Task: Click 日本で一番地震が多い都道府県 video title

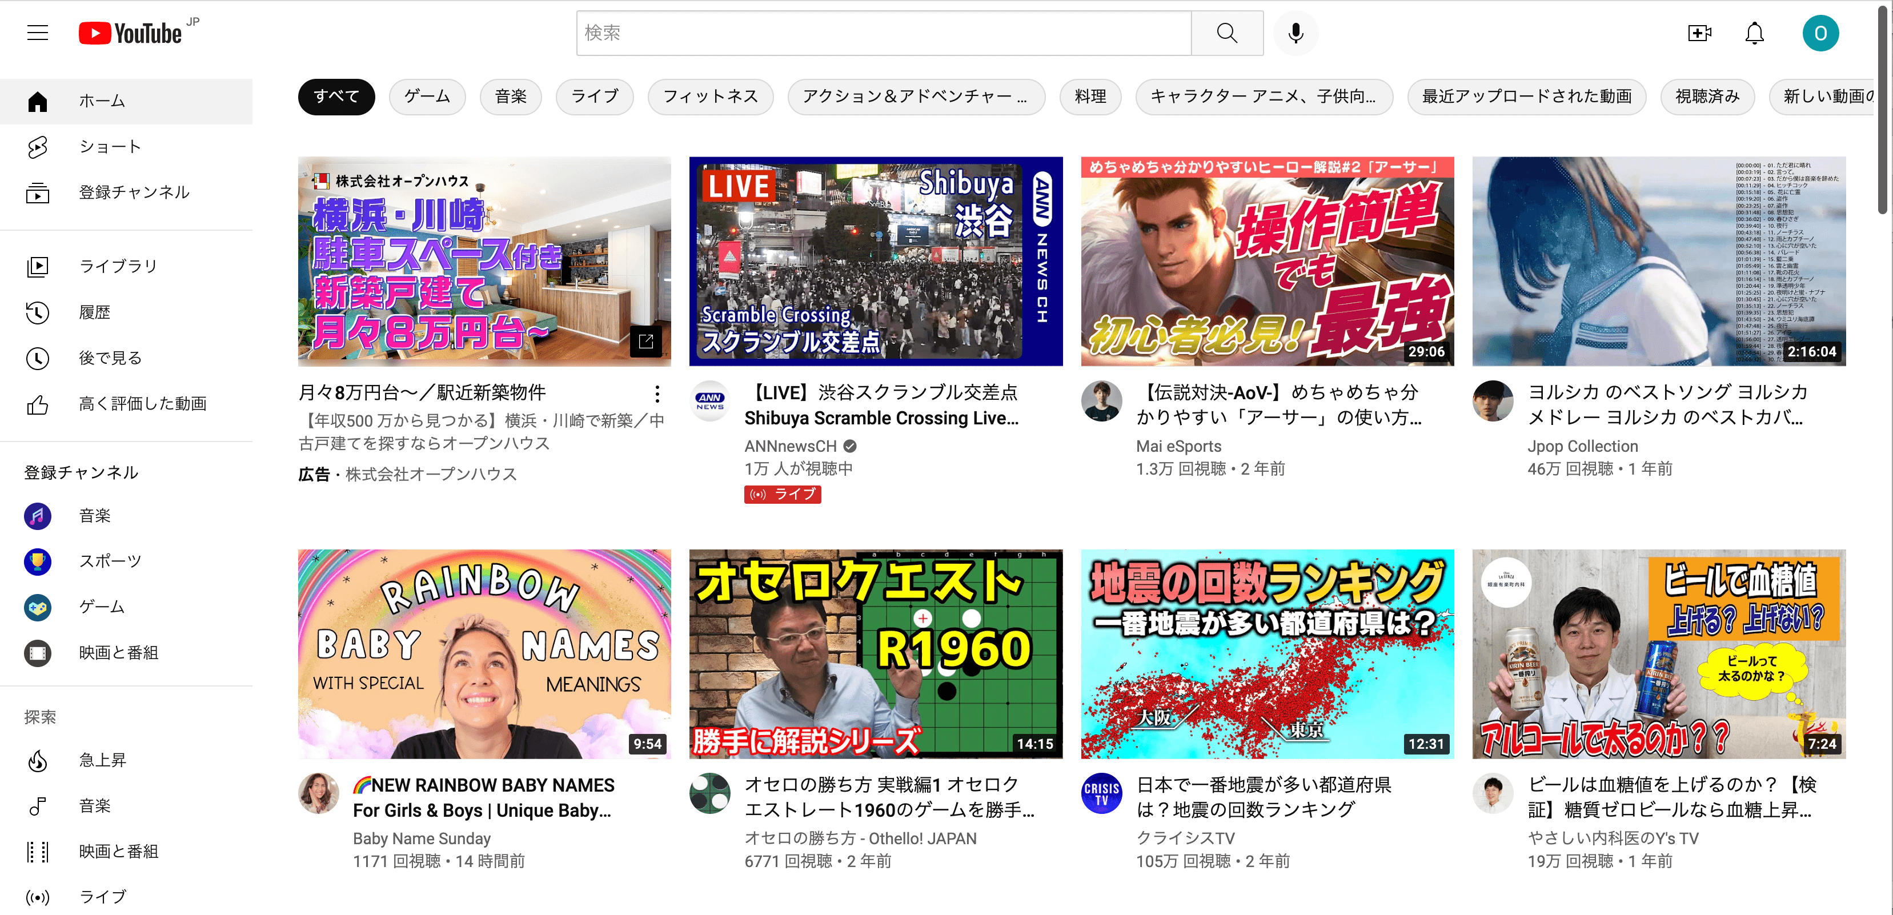Action: 1263,797
